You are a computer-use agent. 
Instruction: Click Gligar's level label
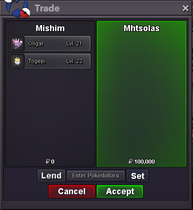coord(74,44)
